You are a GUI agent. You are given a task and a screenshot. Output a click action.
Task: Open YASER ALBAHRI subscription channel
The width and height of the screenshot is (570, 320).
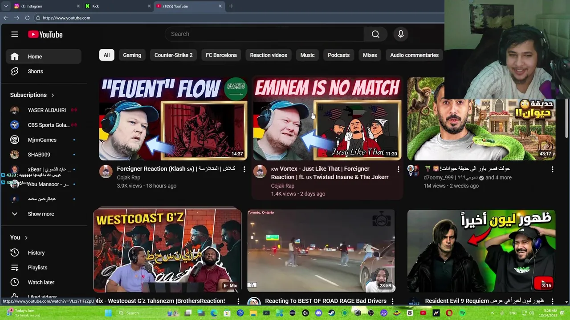(x=44, y=110)
